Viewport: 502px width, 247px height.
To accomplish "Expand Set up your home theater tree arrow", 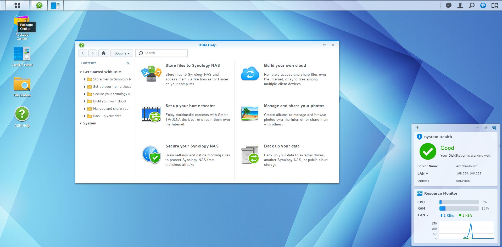I will [85, 87].
